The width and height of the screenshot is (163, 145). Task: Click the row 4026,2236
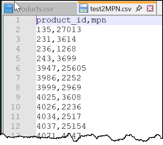pos(59,107)
